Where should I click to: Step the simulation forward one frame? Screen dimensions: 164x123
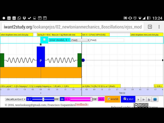[143, 99]
